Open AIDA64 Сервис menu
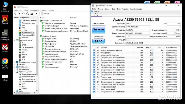 [x=43, y=10]
